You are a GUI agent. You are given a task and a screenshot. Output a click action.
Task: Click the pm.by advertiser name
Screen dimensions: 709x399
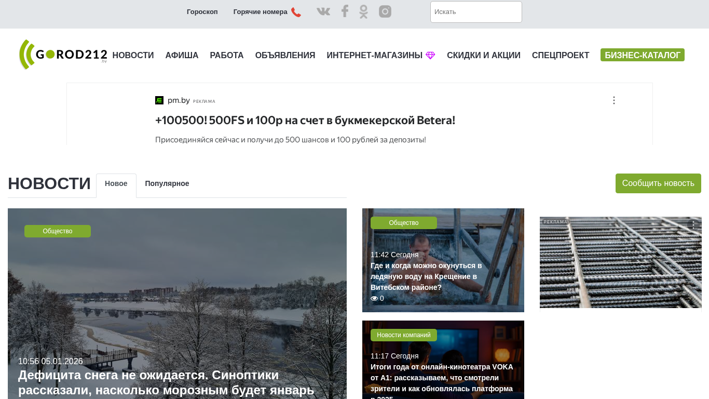pos(179,100)
